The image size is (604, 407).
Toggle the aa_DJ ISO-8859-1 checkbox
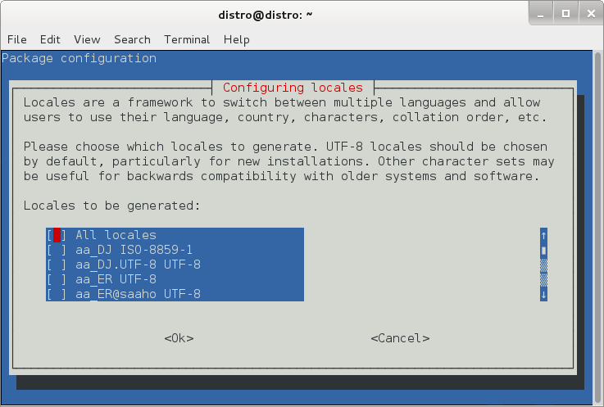(57, 250)
